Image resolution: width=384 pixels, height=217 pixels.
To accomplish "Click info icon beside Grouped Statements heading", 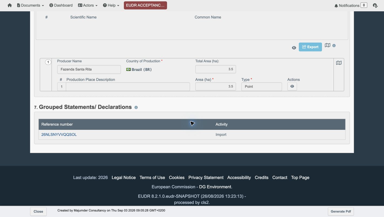I will point(136,107).
